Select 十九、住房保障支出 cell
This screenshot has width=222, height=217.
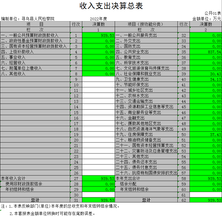[x=146, y=134]
